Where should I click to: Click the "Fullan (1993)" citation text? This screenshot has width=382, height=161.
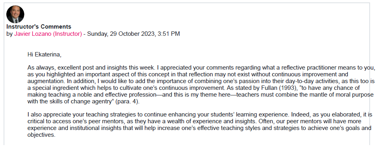(x=281, y=88)
